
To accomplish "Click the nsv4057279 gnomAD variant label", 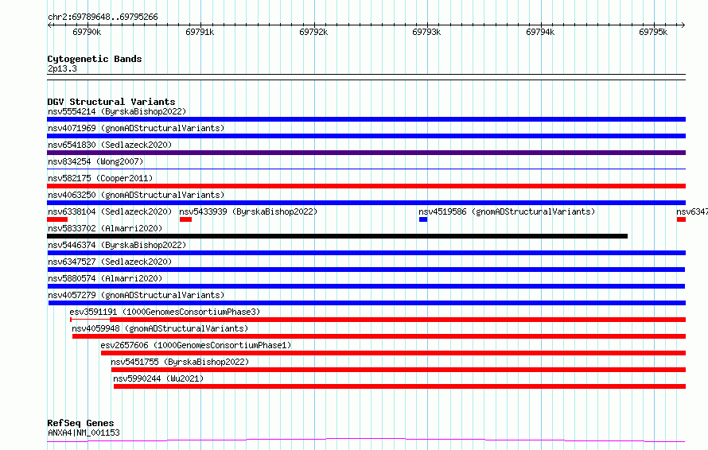I will click(136, 295).
